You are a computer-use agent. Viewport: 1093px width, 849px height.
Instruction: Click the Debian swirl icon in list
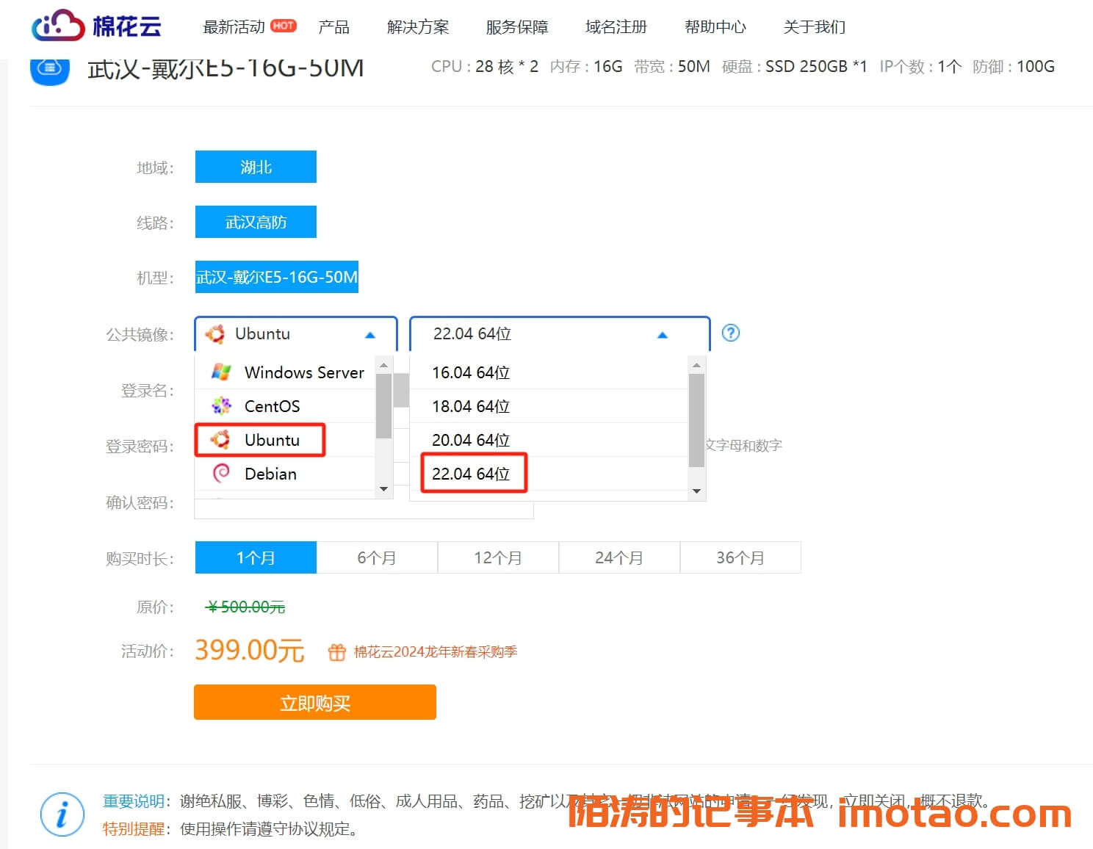pos(221,473)
